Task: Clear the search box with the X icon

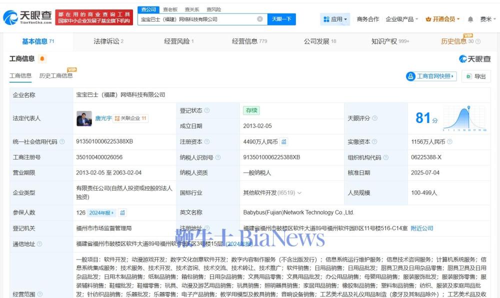Action: click(x=260, y=19)
